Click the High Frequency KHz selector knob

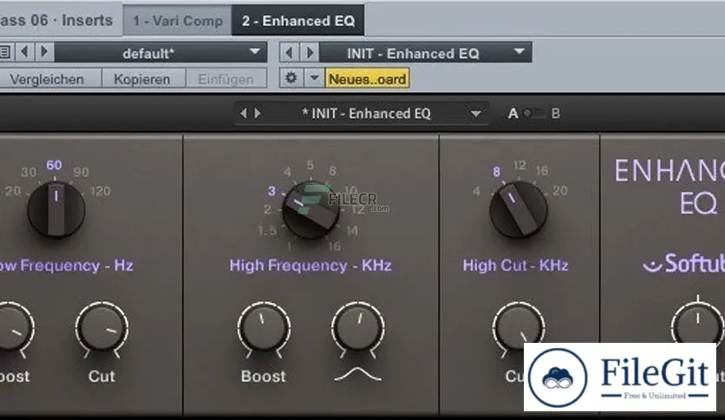coord(310,210)
